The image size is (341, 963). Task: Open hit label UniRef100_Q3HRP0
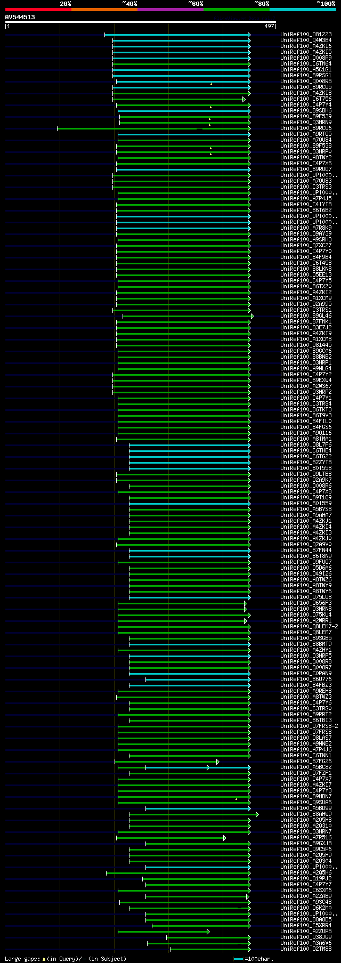(306, 152)
